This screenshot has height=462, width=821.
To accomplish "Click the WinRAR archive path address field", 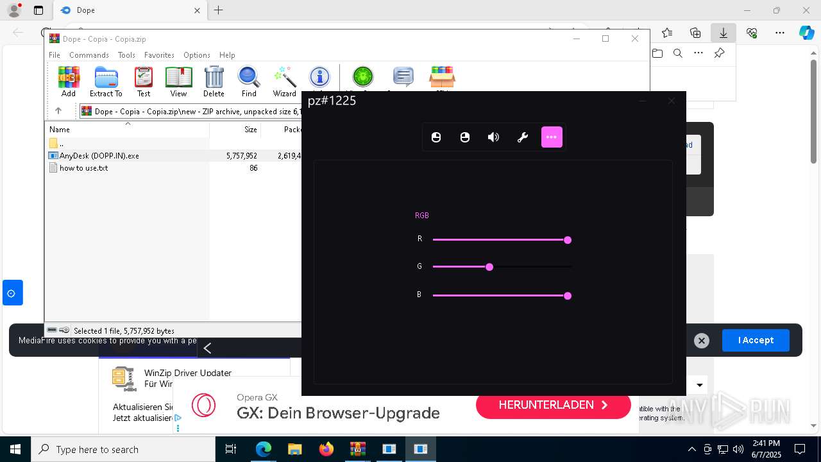I will (x=190, y=112).
